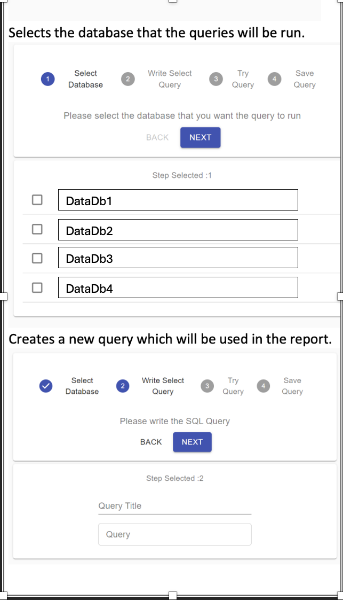Click the Query Title input field
The image size is (343, 600).
174,506
